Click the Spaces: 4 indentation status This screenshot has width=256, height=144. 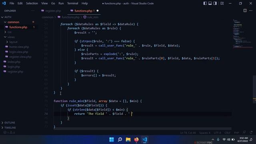[x=204, y=133]
